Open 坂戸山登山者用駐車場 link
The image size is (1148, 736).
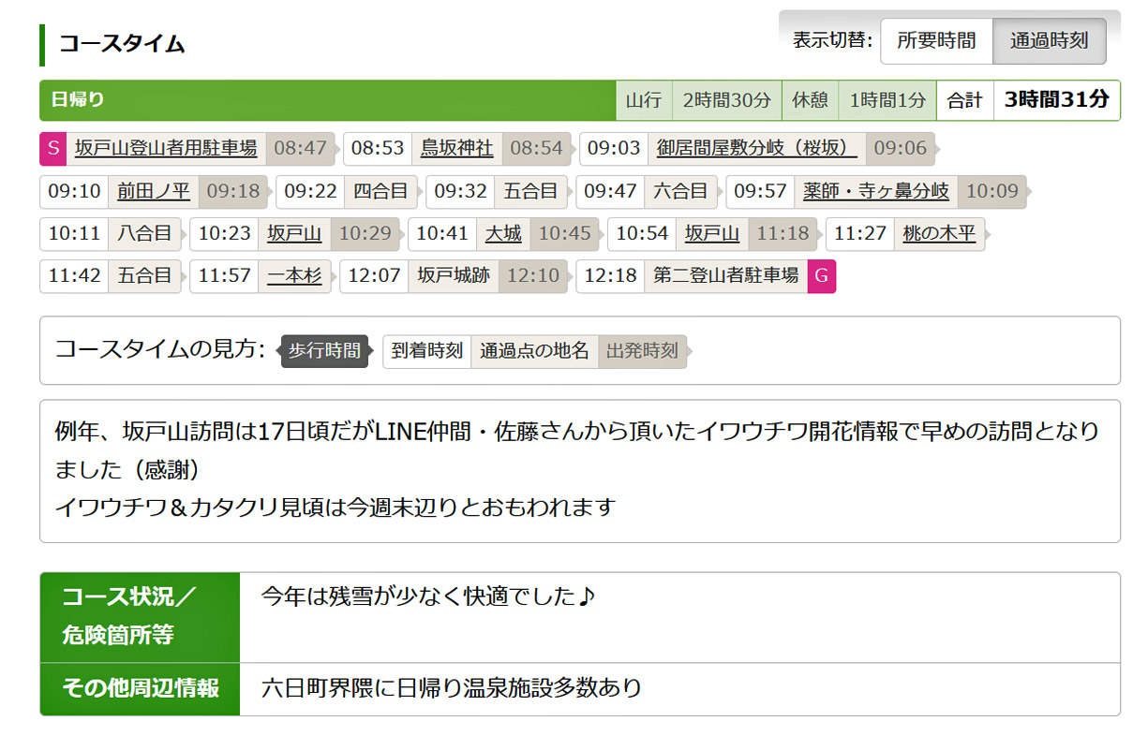pos(166,148)
